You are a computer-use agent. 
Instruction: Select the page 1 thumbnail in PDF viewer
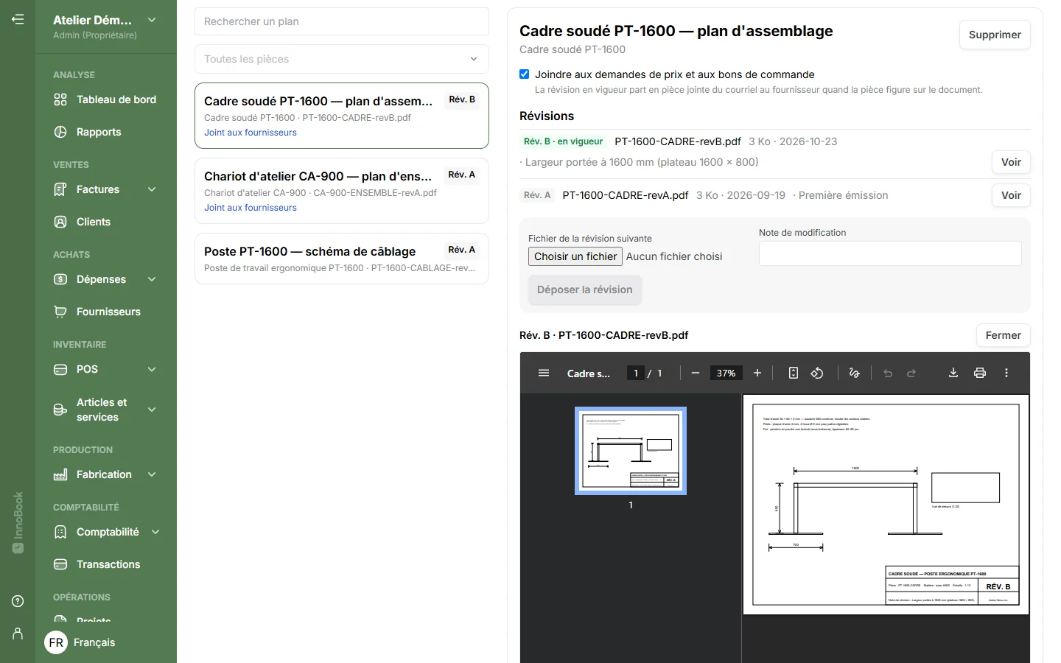pos(631,451)
